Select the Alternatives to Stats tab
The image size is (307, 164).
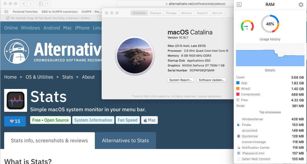(126, 141)
